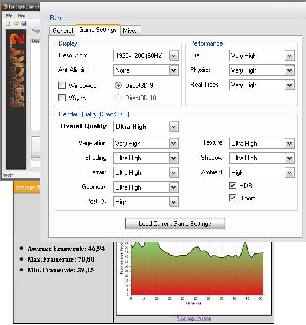Select the Direct3D 10 radio button
The image size is (306, 325).
tap(118, 97)
